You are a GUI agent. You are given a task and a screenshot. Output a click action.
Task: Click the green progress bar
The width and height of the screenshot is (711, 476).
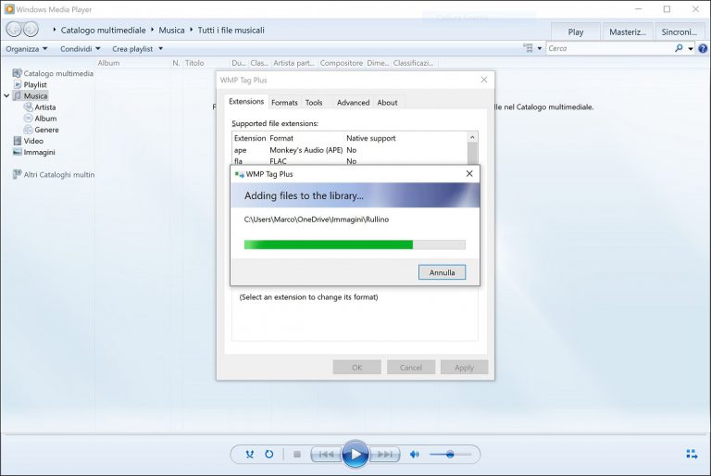355,245
